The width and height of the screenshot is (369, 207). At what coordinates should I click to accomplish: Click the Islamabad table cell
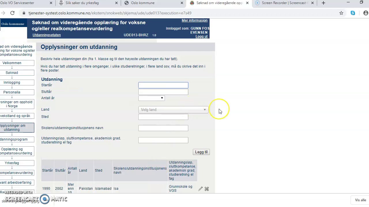103,189
